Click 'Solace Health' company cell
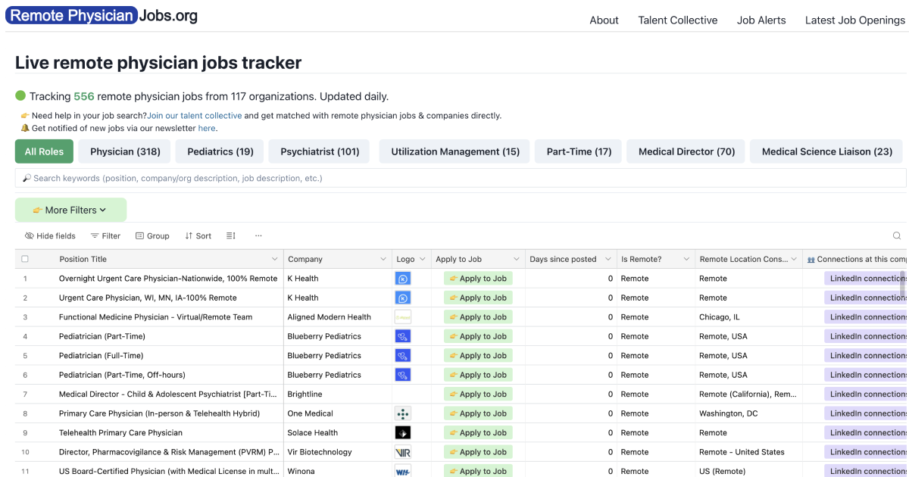Screen dimensions: 909x477 pyautogui.click(x=313, y=433)
